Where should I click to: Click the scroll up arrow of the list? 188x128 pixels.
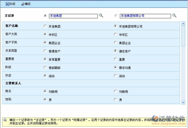[x=183, y=23]
